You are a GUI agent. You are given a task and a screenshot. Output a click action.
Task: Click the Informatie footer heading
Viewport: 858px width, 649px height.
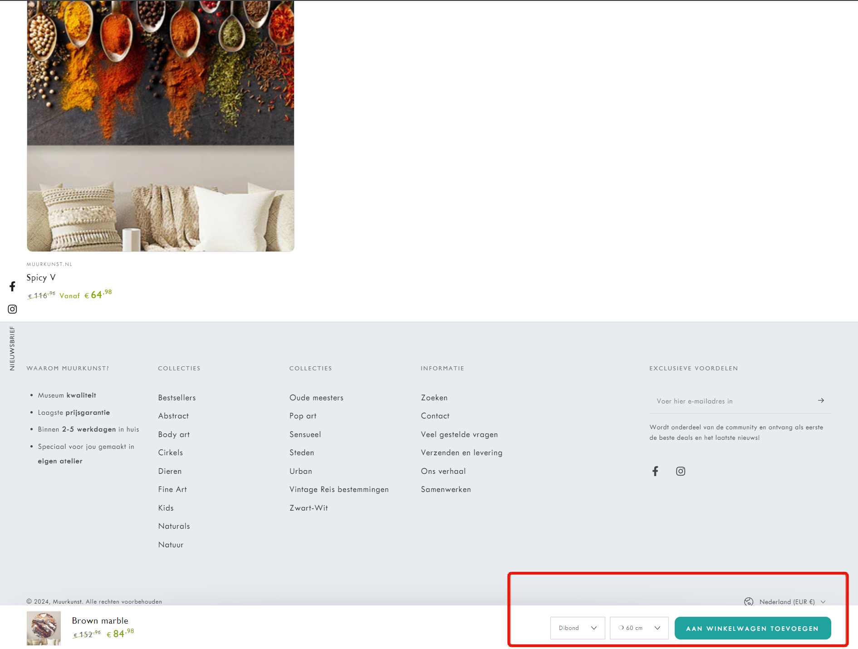tap(442, 369)
